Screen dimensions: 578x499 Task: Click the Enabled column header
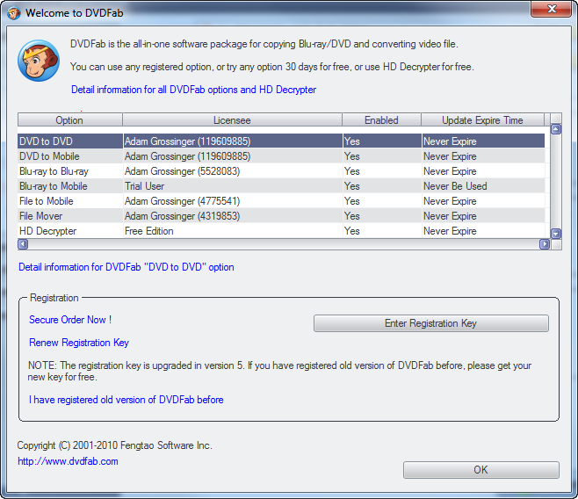click(x=381, y=120)
